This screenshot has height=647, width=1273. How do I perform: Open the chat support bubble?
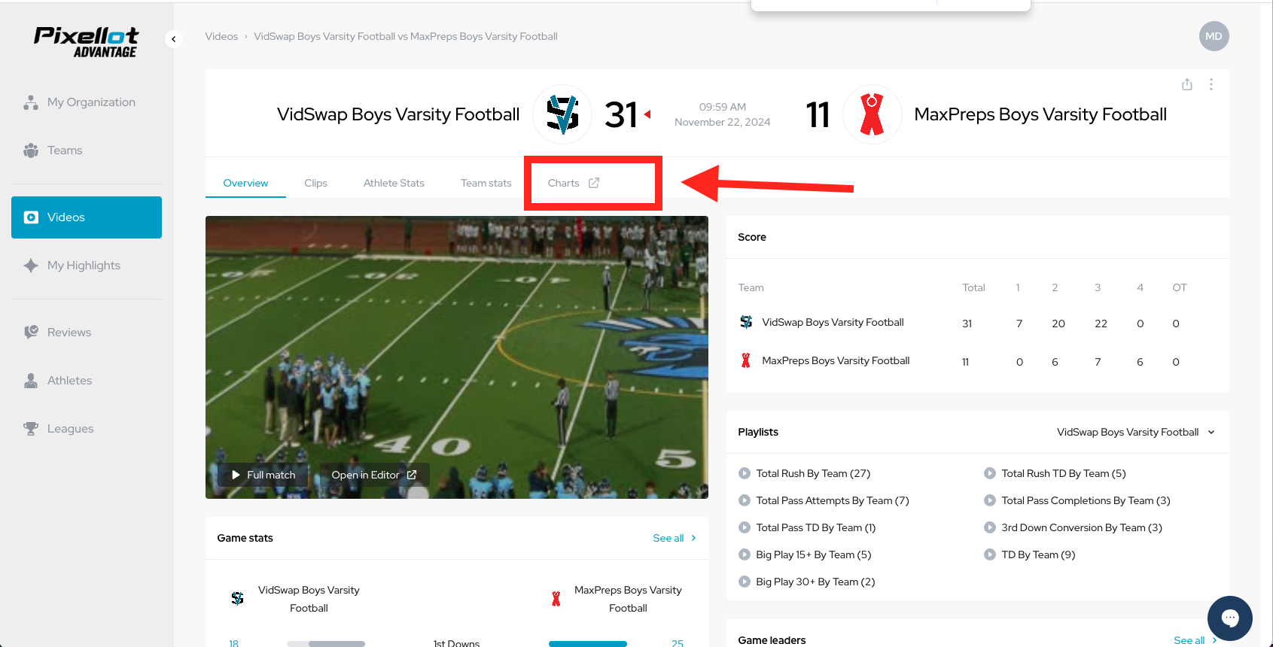[1230, 618]
